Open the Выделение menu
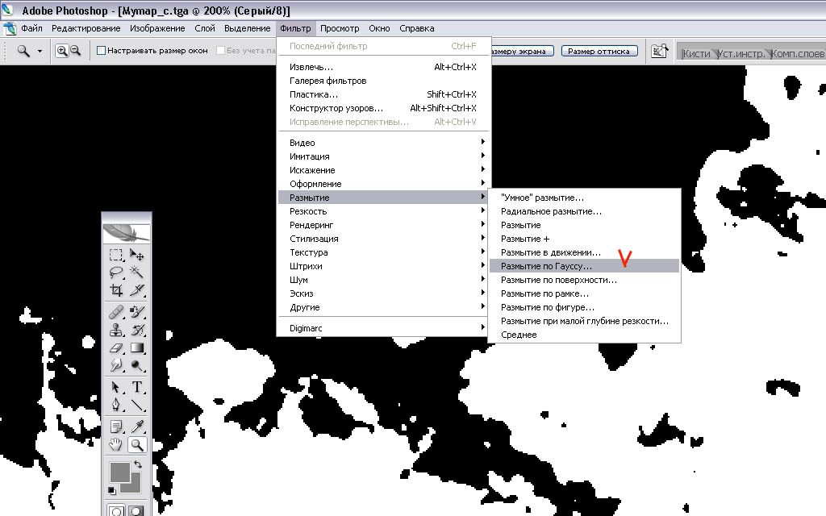Viewport: 826px width, 516px height. click(x=247, y=28)
